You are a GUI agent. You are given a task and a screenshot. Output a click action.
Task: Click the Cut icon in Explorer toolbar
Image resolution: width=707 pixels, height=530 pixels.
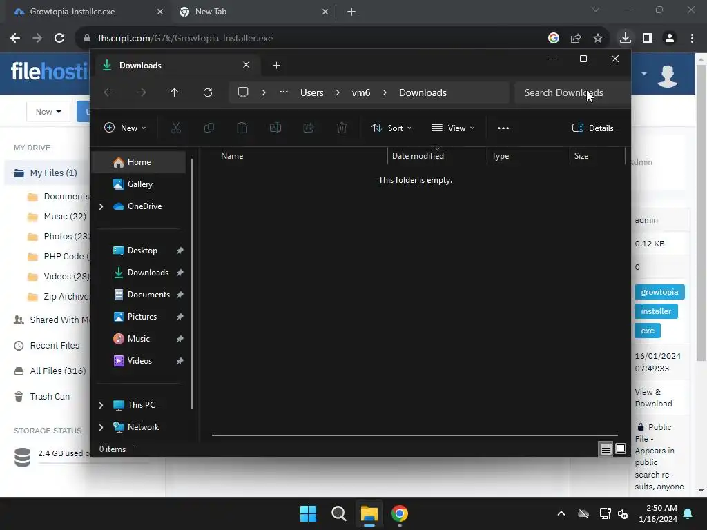pyautogui.click(x=176, y=128)
